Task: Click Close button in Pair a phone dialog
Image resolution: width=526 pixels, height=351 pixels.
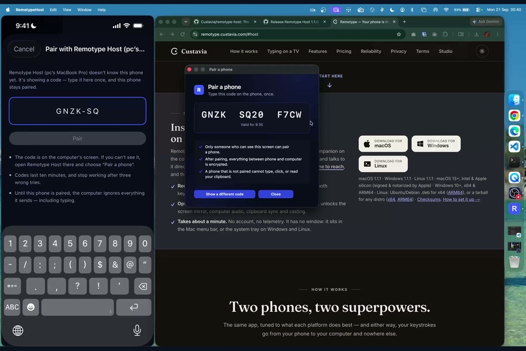Action: [276, 194]
